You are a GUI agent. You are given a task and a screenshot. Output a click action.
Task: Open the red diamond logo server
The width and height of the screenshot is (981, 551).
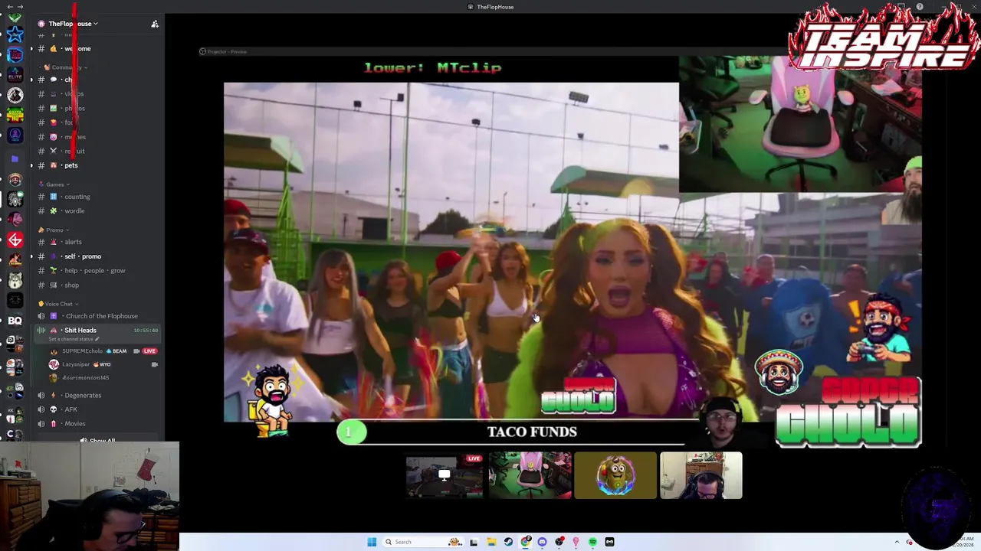point(15,240)
